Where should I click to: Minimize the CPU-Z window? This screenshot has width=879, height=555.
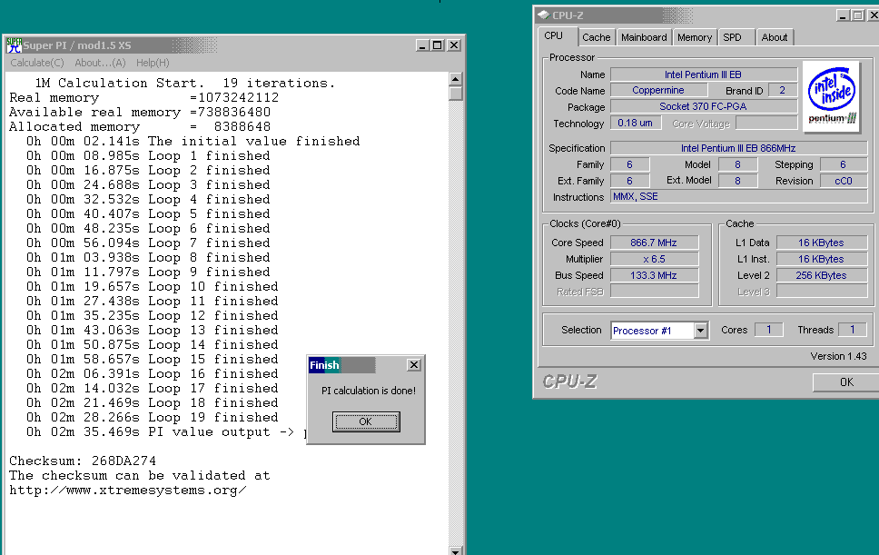843,15
